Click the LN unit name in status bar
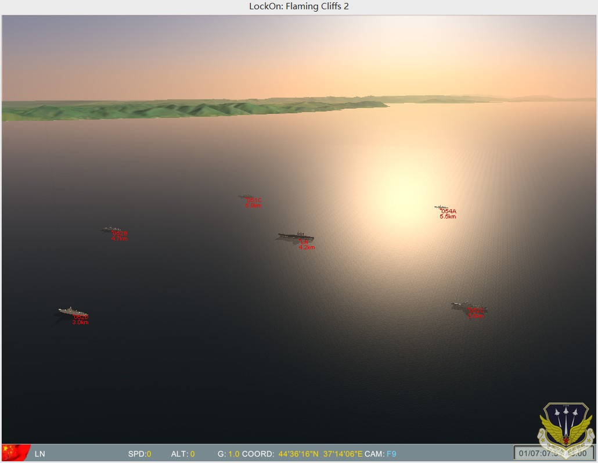598x463 pixels. pyautogui.click(x=39, y=454)
